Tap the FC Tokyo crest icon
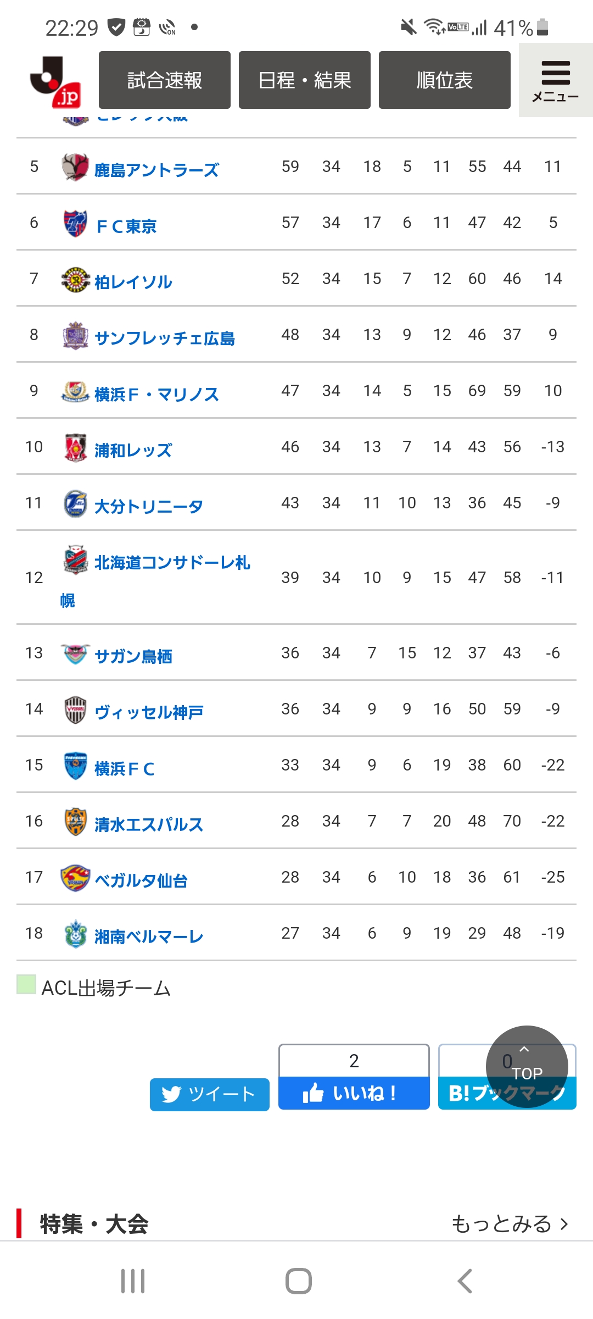 click(x=75, y=223)
